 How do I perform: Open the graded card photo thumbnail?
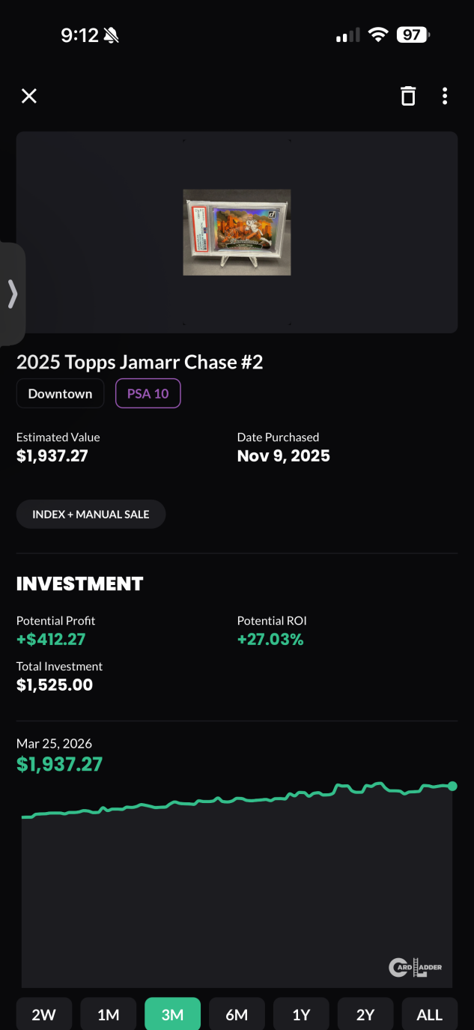pyautogui.click(x=237, y=232)
